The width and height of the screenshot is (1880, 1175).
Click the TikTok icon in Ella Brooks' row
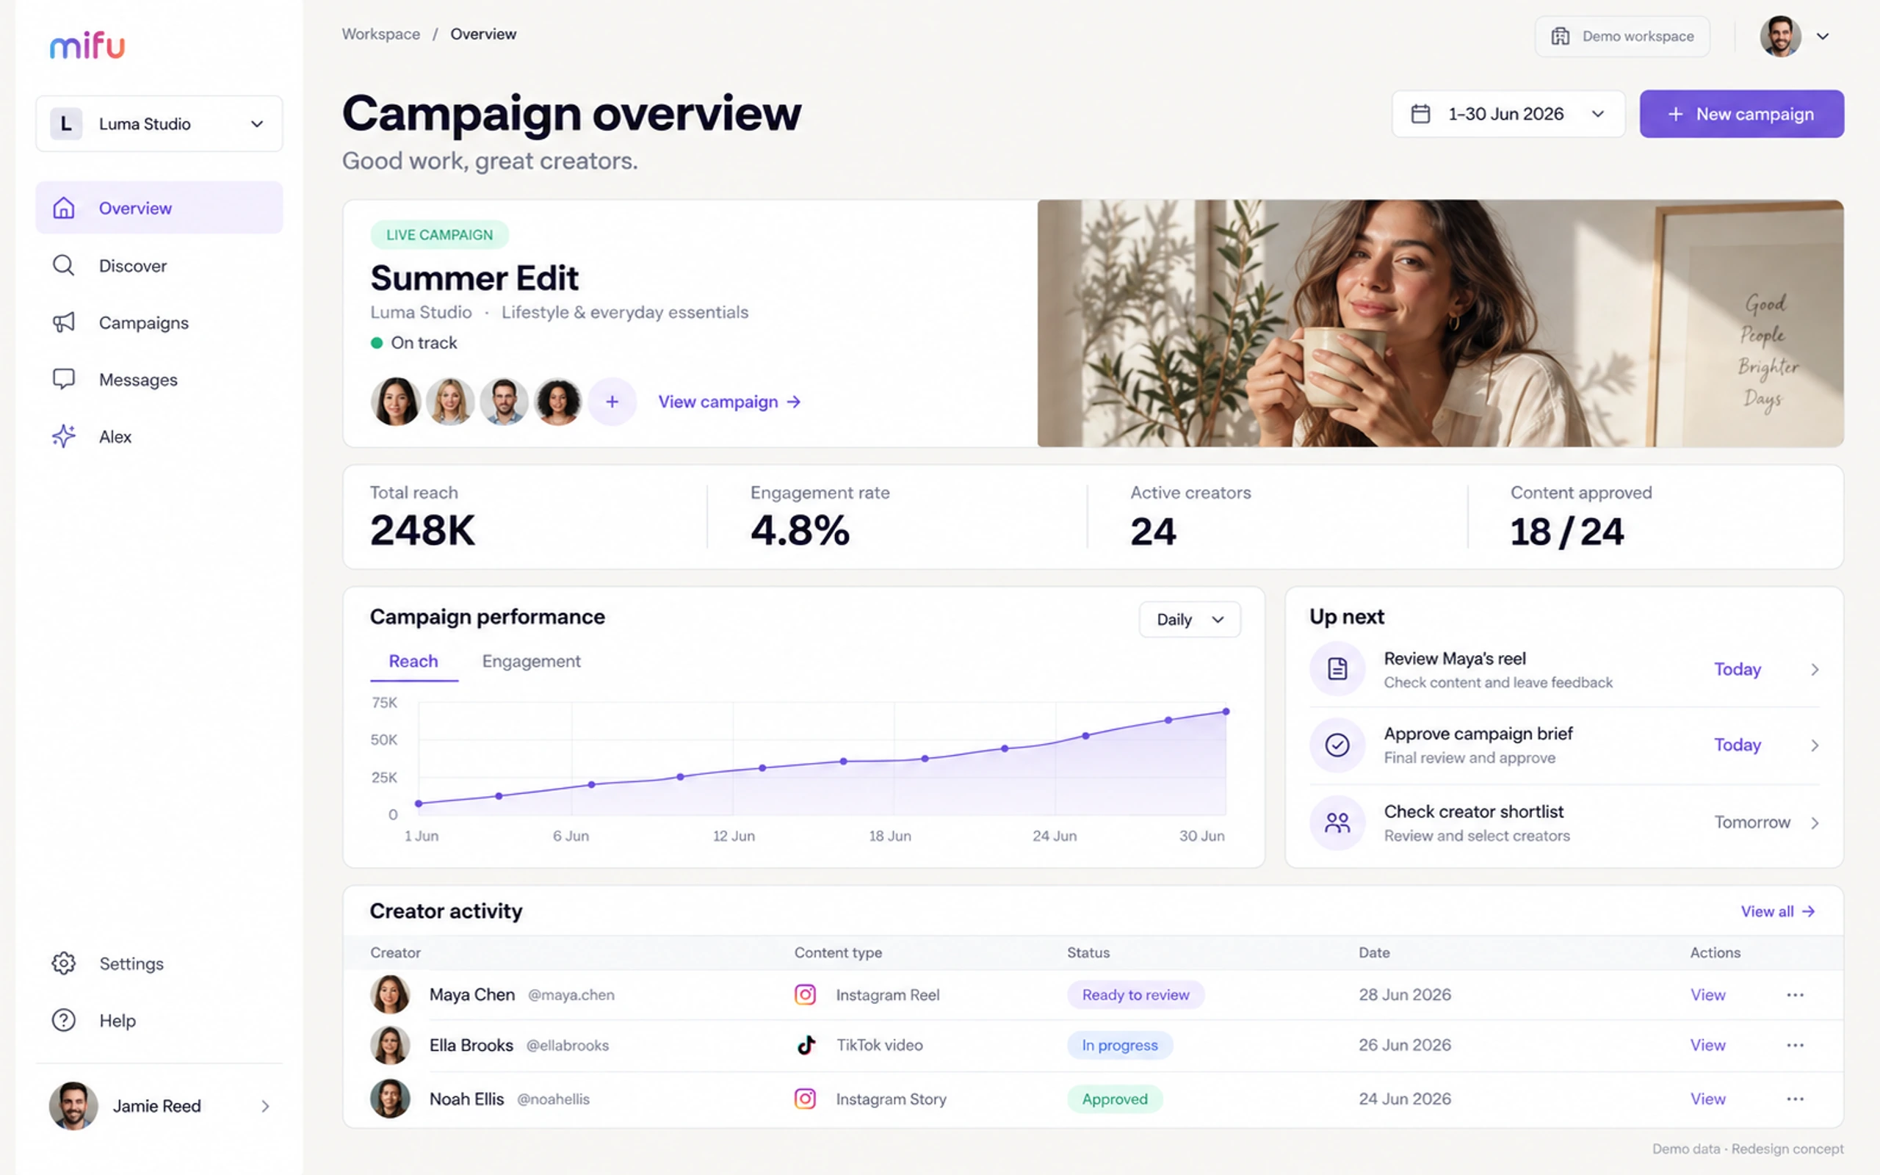(x=806, y=1044)
